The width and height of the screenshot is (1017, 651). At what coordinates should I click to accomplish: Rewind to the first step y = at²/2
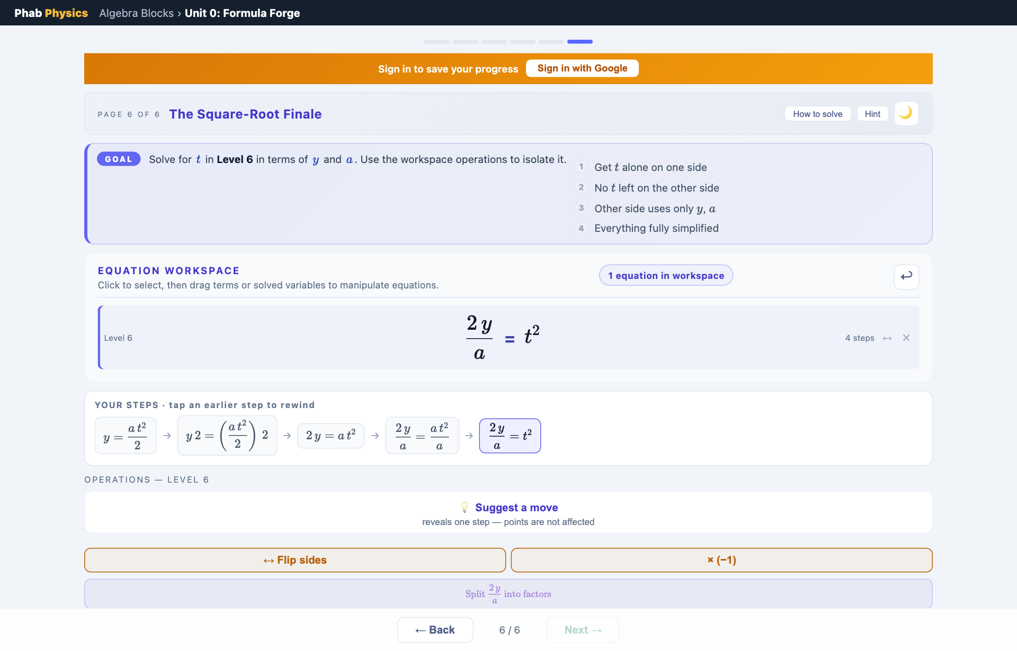tap(126, 436)
